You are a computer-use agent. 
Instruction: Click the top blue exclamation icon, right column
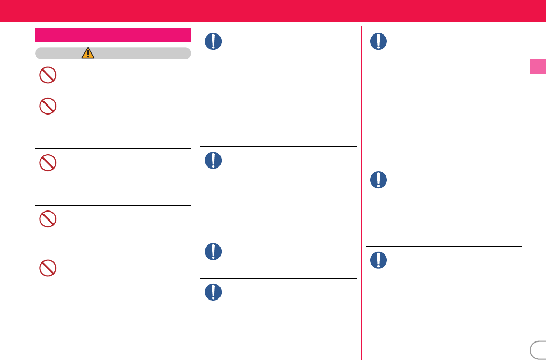[x=378, y=41]
